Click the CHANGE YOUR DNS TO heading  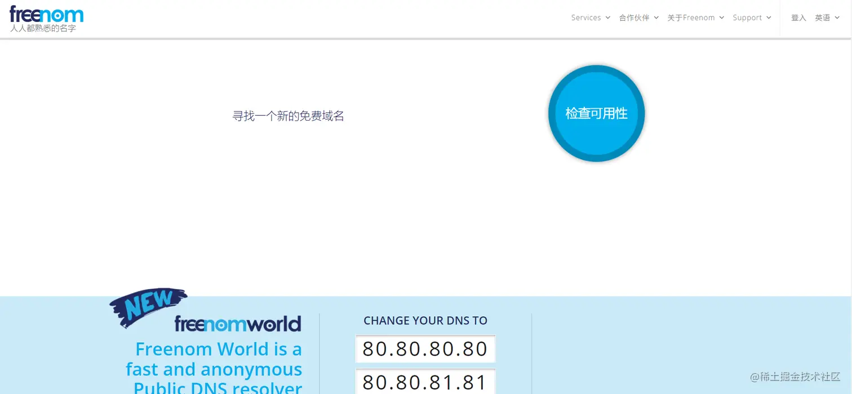point(425,321)
